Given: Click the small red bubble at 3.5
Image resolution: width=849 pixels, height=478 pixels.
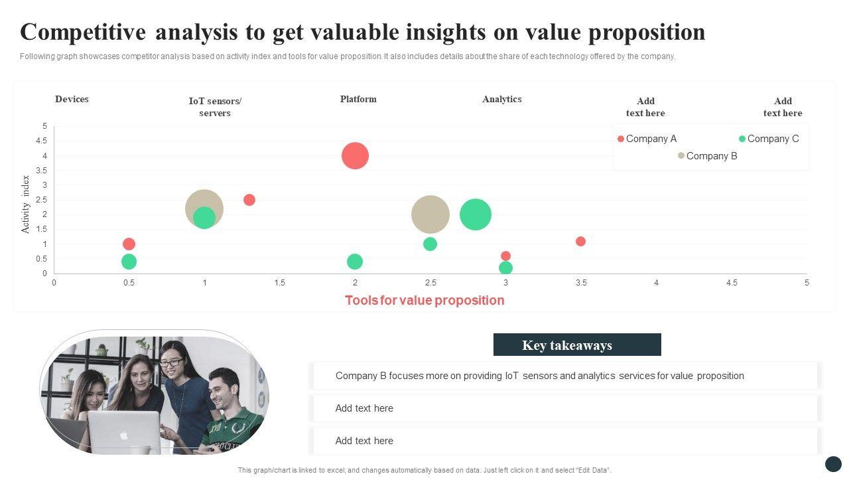Looking at the screenshot, I should click(x=580, y=241).
